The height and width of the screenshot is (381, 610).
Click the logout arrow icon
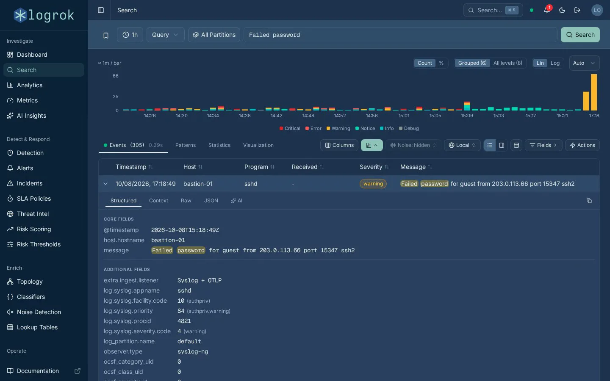[577, 10]
